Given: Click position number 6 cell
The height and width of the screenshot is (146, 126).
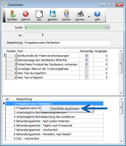Looking at the screenshot, I should [12, 77].
